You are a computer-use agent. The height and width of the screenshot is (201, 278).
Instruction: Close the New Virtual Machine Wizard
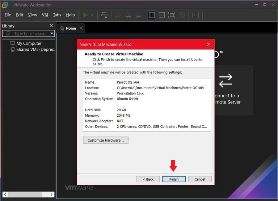[208, 44]
